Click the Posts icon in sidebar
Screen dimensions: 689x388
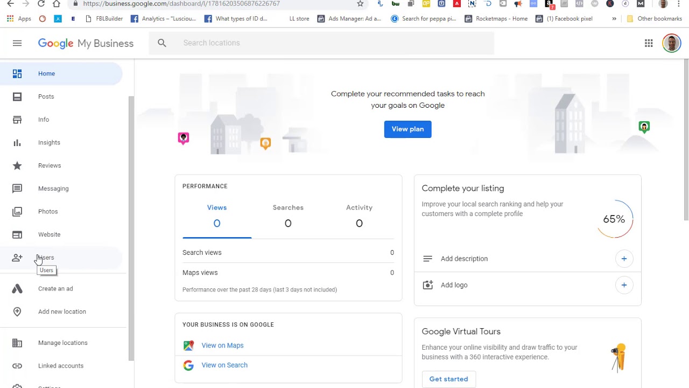17,96
